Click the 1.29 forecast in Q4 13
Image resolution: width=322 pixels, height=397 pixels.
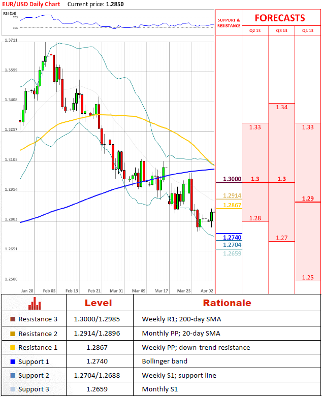(308, 198)
